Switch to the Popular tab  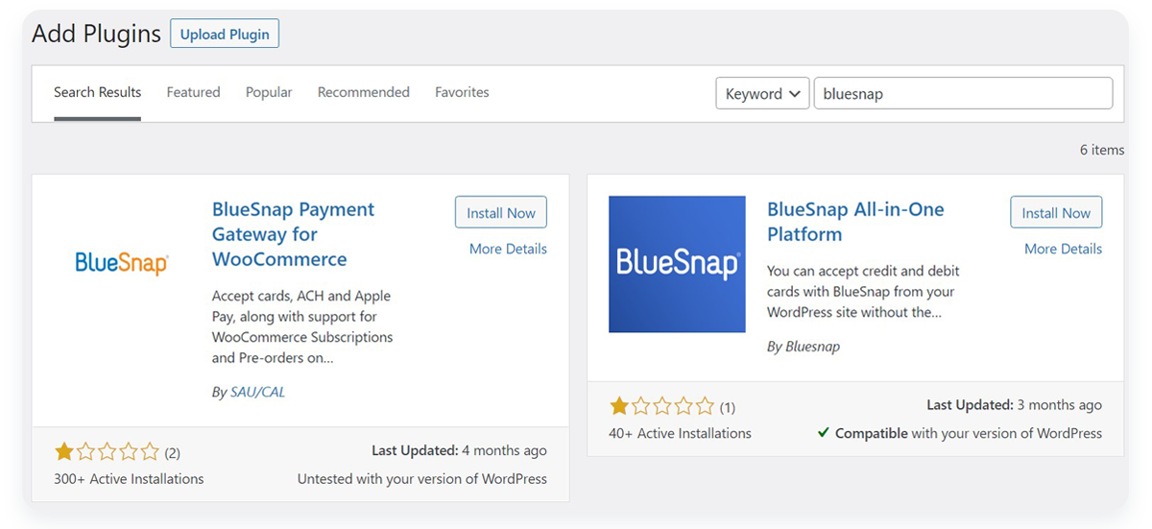click(x=269, y=92)
